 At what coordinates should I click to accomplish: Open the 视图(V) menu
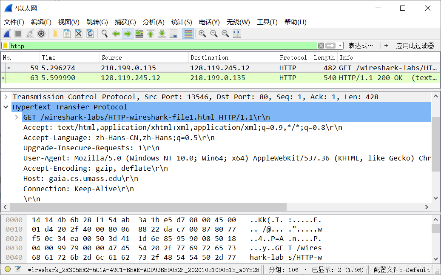68,22
